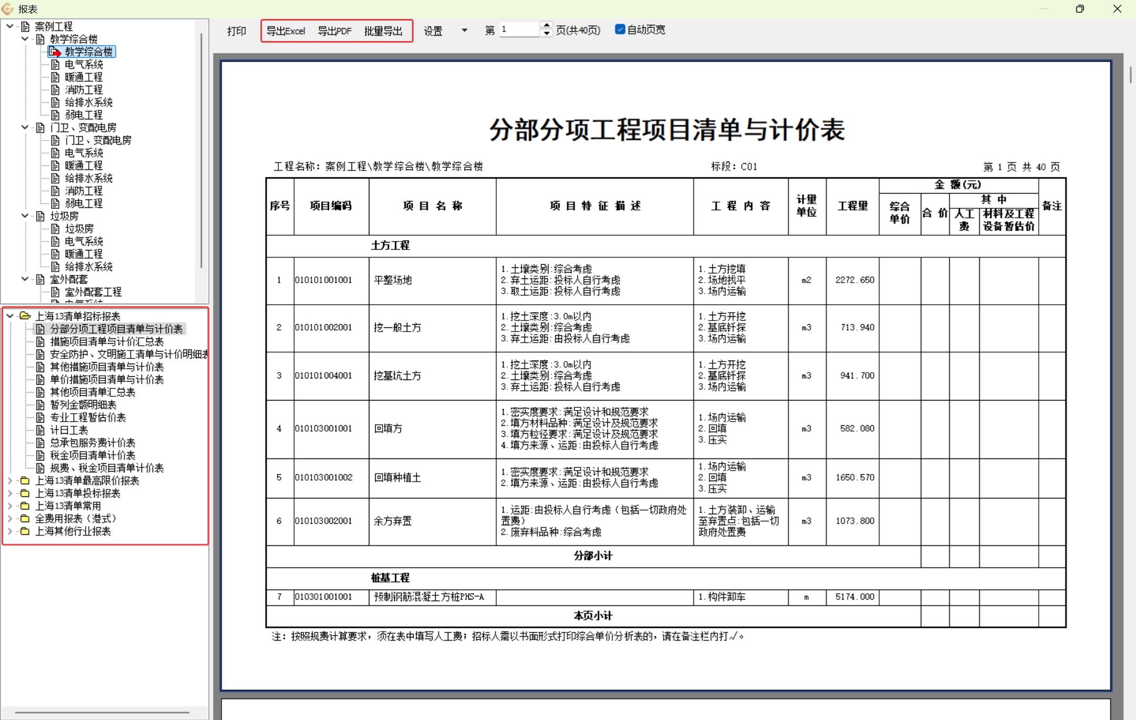Click the icon of 措施项目清单与计价汇总表
Viewport: 1136px width, 720px height.
tap(41, 341)
